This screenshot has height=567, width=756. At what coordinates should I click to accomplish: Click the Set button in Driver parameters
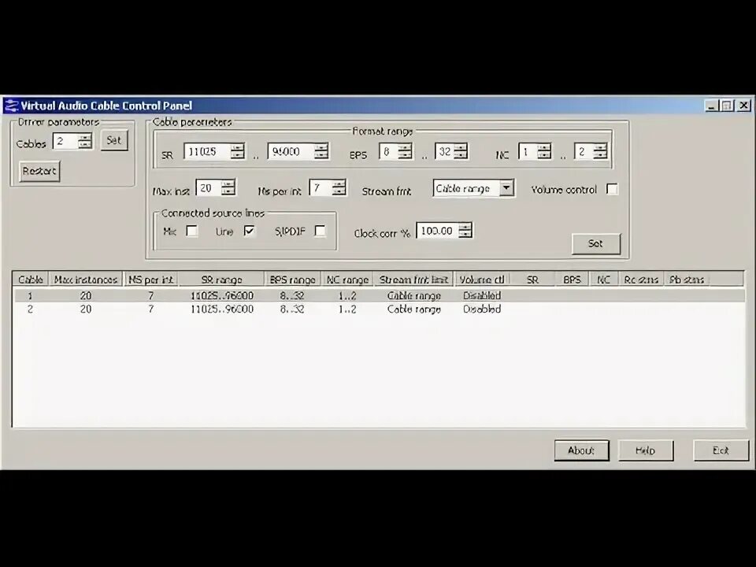click(114, 140)
